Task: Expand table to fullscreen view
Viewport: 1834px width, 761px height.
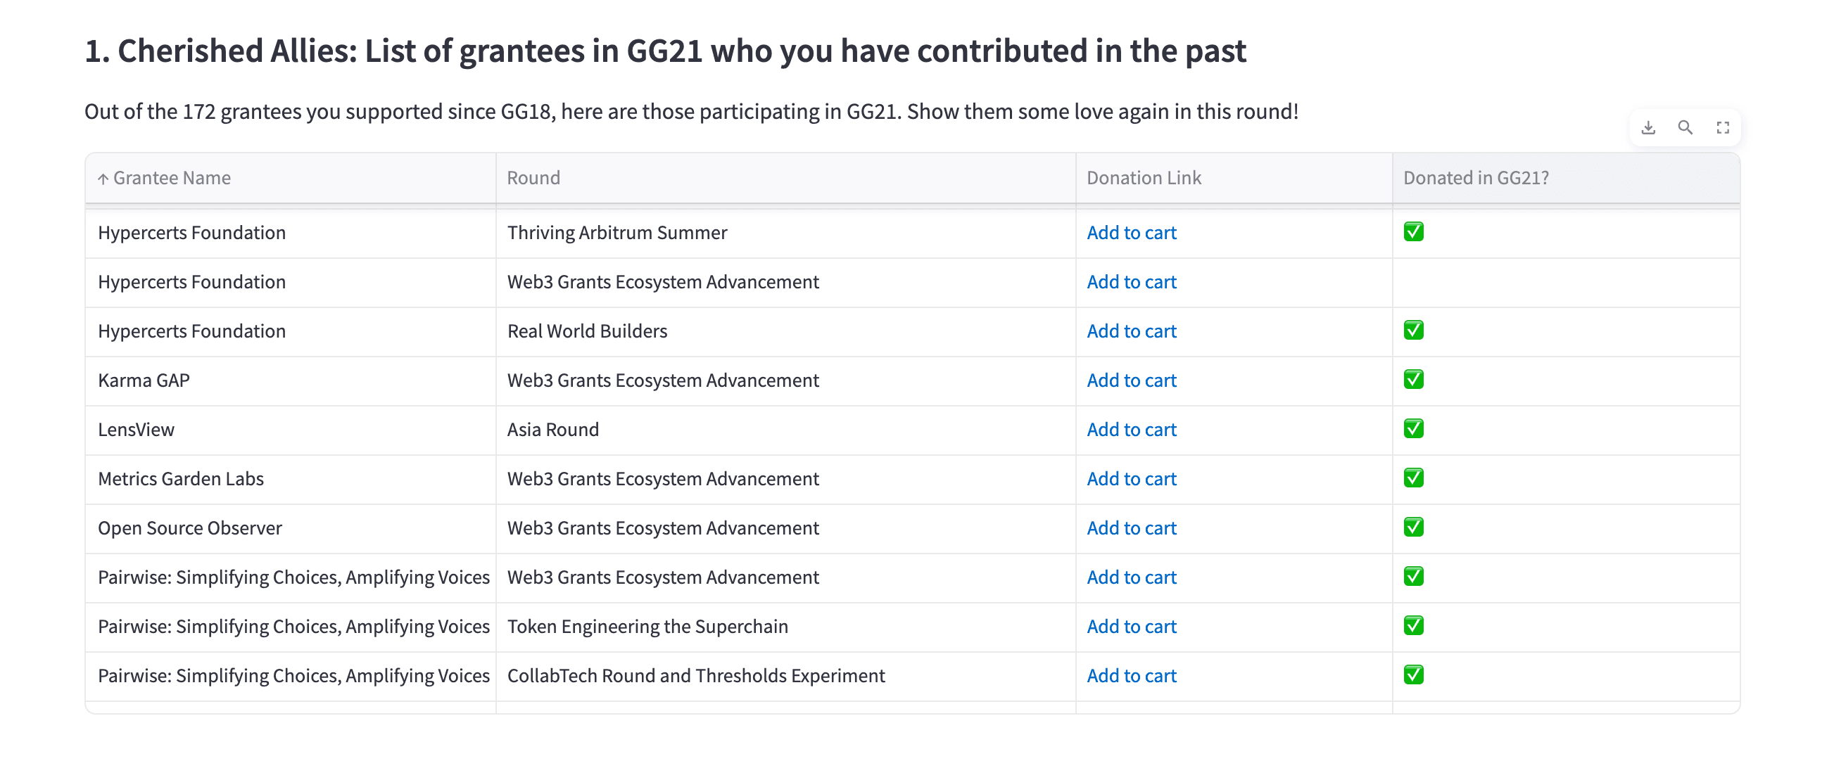Action: (1723, 128)
